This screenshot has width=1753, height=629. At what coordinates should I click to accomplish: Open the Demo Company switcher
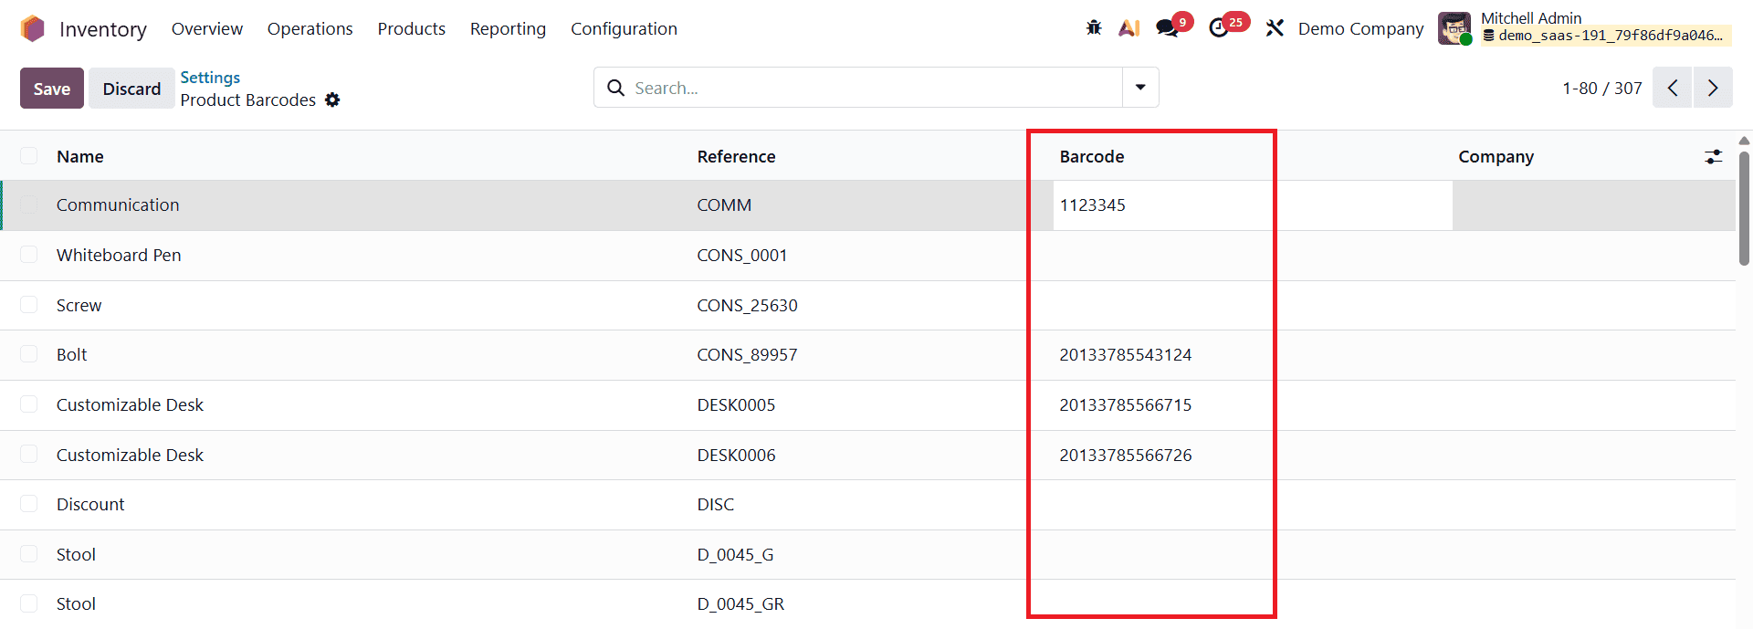click(1360, 28)
